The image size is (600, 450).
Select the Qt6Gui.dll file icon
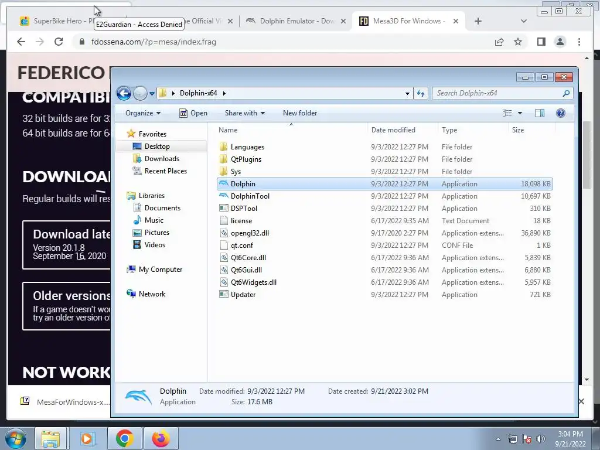point(223,270)
